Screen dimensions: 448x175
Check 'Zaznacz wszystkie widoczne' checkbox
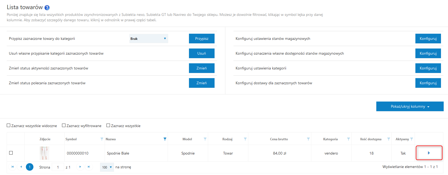click(x=9, y=125)
